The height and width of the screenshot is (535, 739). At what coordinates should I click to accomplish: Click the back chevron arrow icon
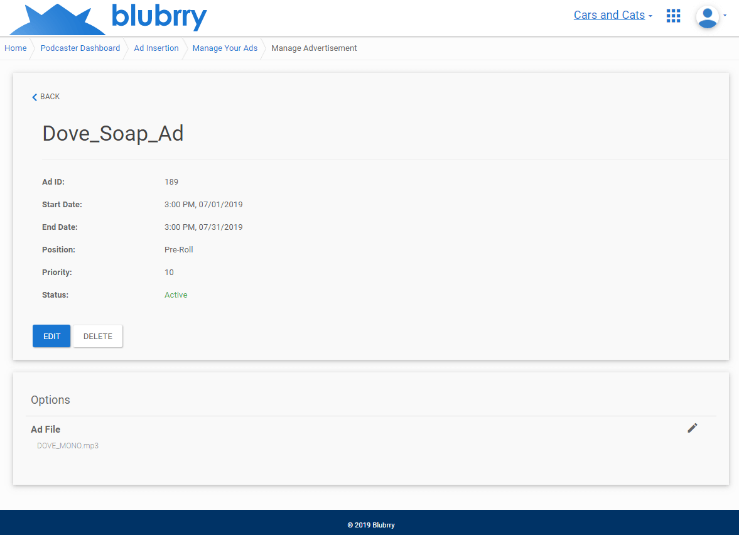click(35, 97)
